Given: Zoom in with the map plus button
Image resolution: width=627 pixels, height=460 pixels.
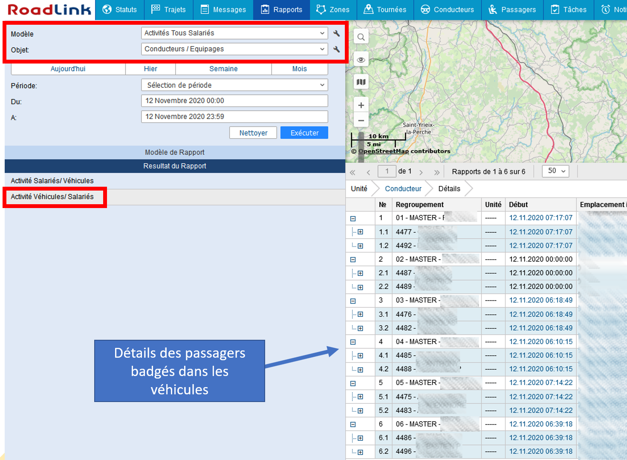Looking at the screenshot, I should (361, 105).
